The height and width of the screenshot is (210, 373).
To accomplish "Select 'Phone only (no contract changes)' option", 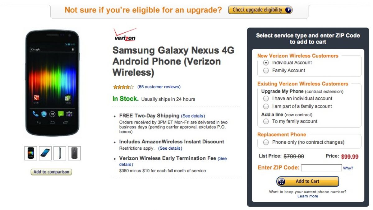I will point(266,142).
